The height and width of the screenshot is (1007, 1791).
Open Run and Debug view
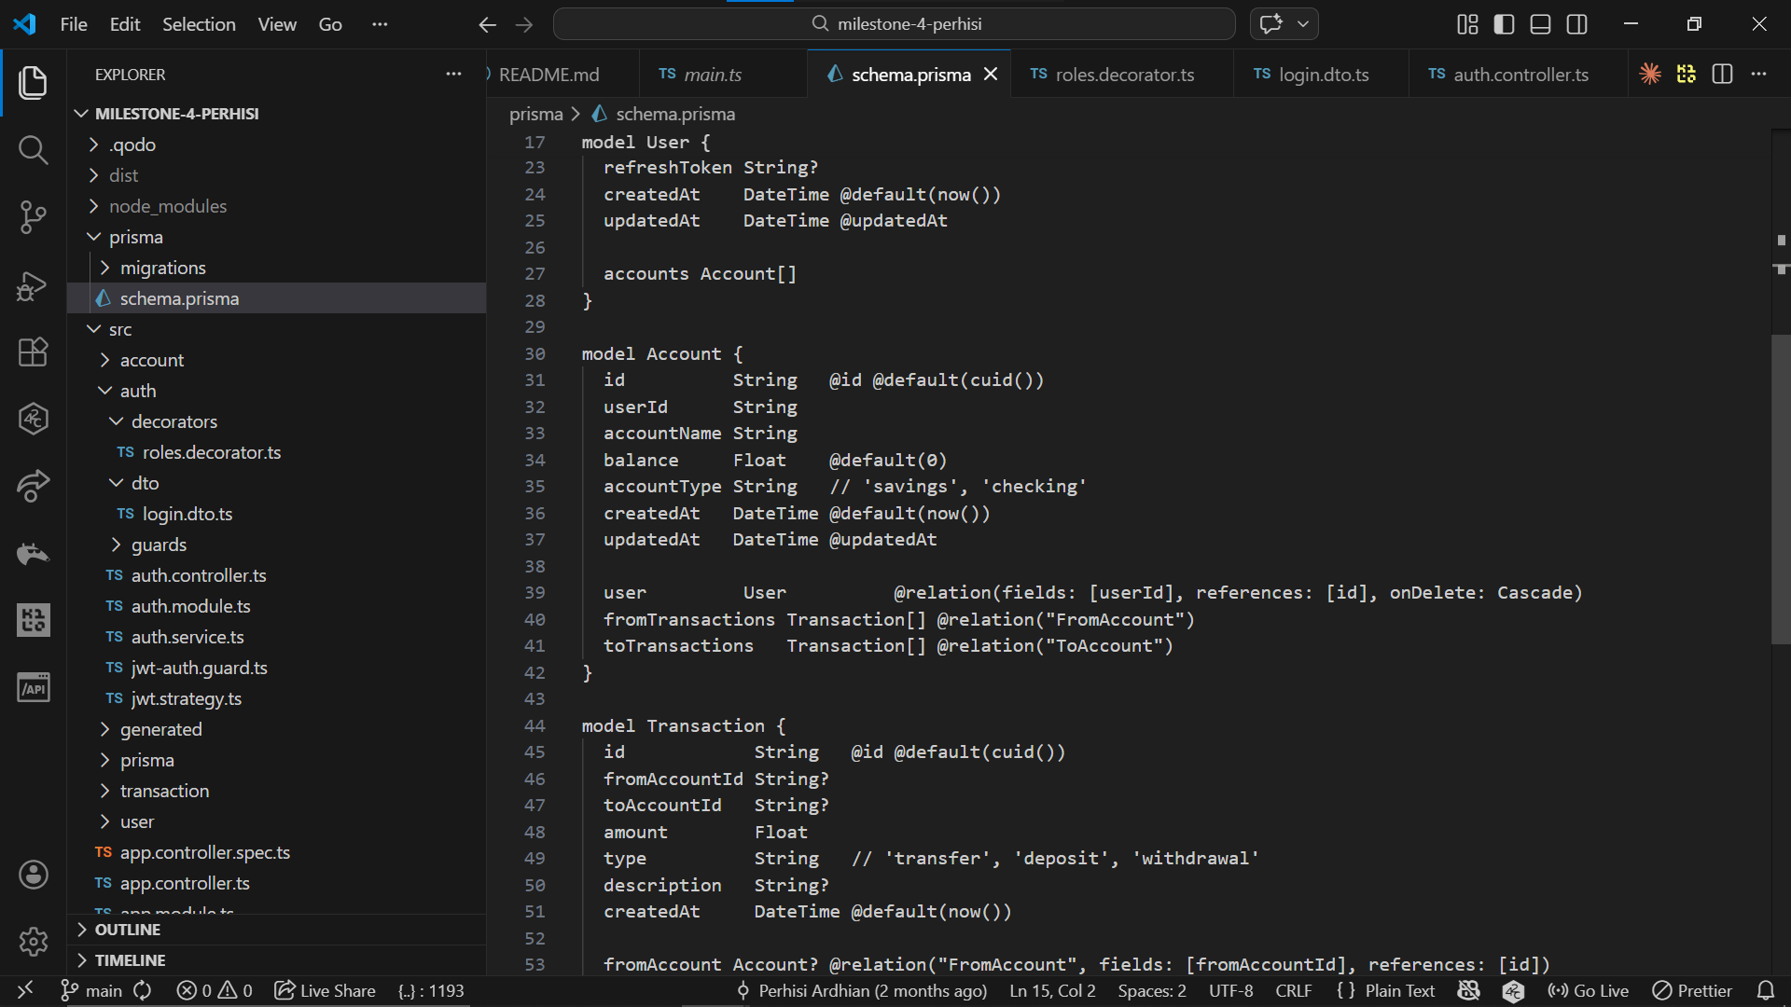pyautogui.click(x=33, y=284)
